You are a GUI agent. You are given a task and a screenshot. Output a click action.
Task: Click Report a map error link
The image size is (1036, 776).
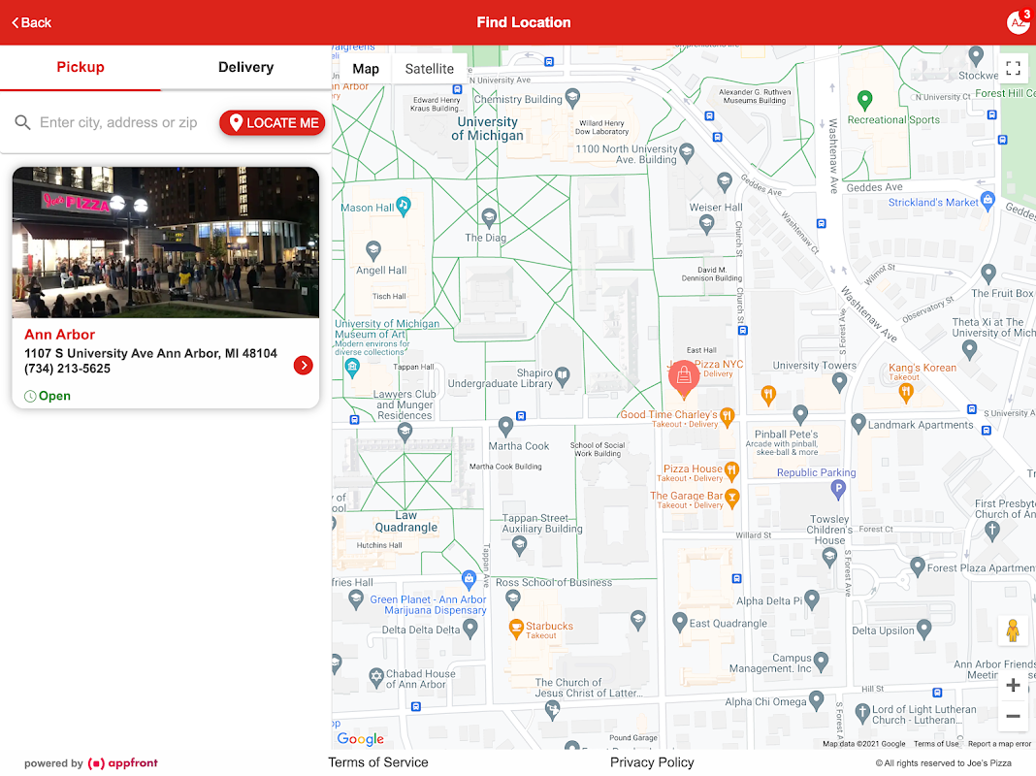[999, 744]
